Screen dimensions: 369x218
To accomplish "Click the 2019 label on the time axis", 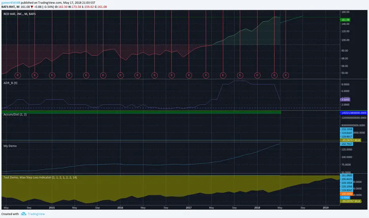I will [325, 208].
